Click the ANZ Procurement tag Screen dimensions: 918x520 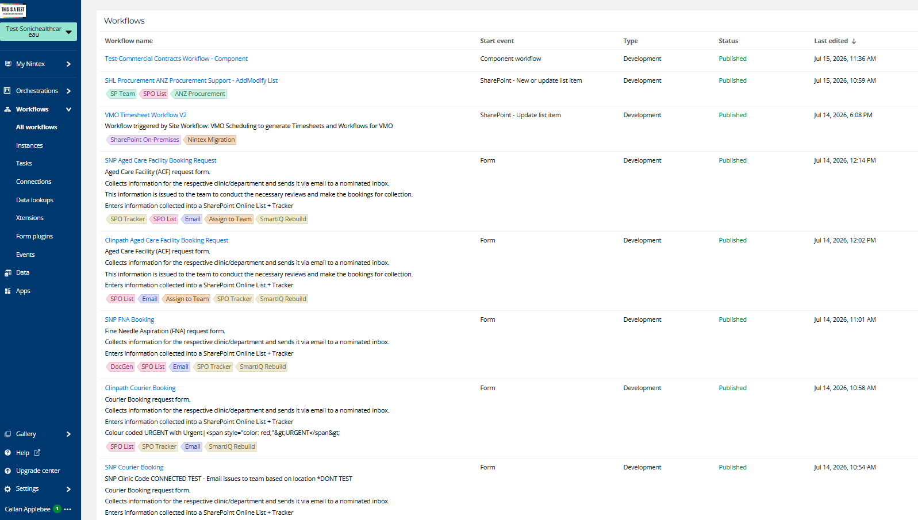[199, 94]
